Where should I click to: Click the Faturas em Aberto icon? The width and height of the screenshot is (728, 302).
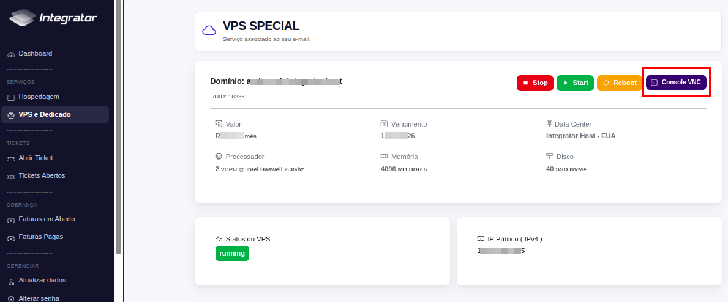point(11,219)
